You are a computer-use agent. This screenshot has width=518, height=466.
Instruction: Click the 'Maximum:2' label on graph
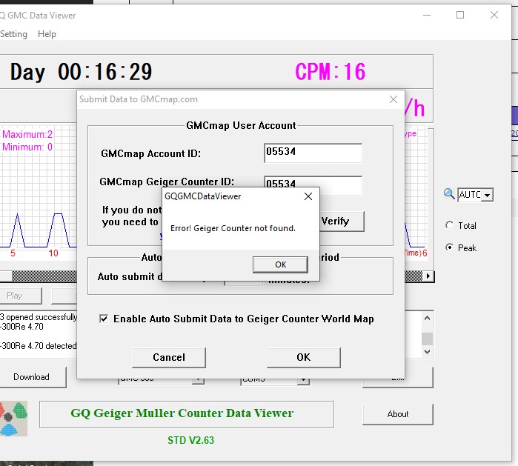(27, 134)
